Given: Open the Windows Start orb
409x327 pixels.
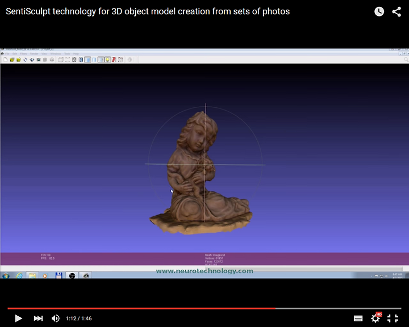Looking at the screenshot, I should (6, 275).
